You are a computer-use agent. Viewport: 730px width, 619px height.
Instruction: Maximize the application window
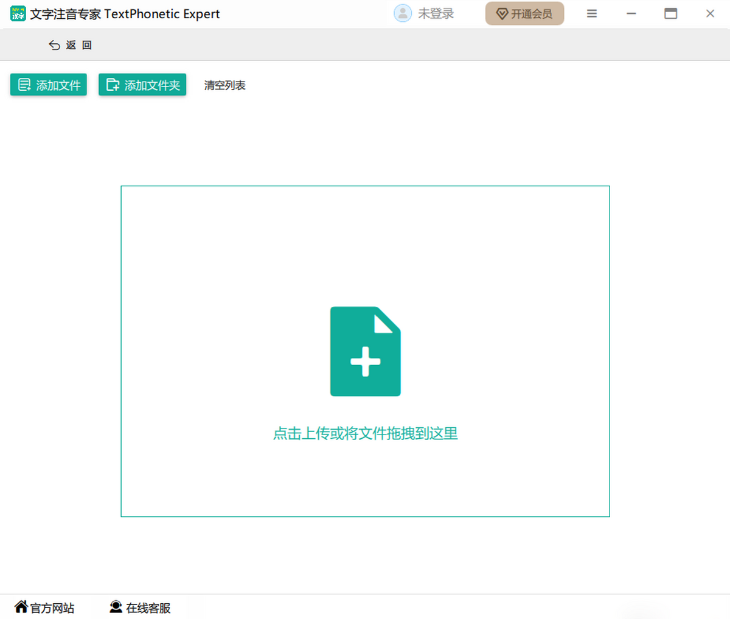[x=670, y=13]
